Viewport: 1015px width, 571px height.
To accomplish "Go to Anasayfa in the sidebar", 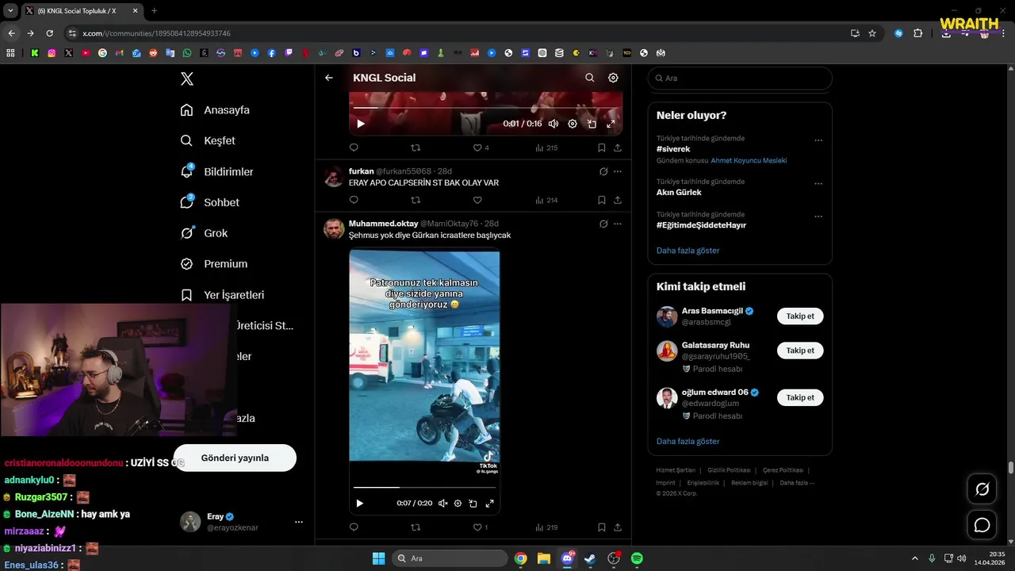I will click(215, 110).
